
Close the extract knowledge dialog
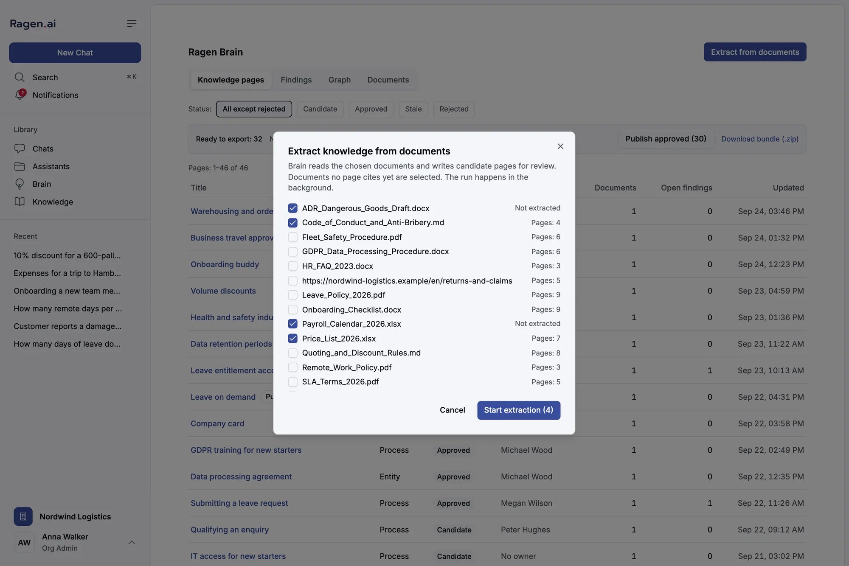point(560,146)
